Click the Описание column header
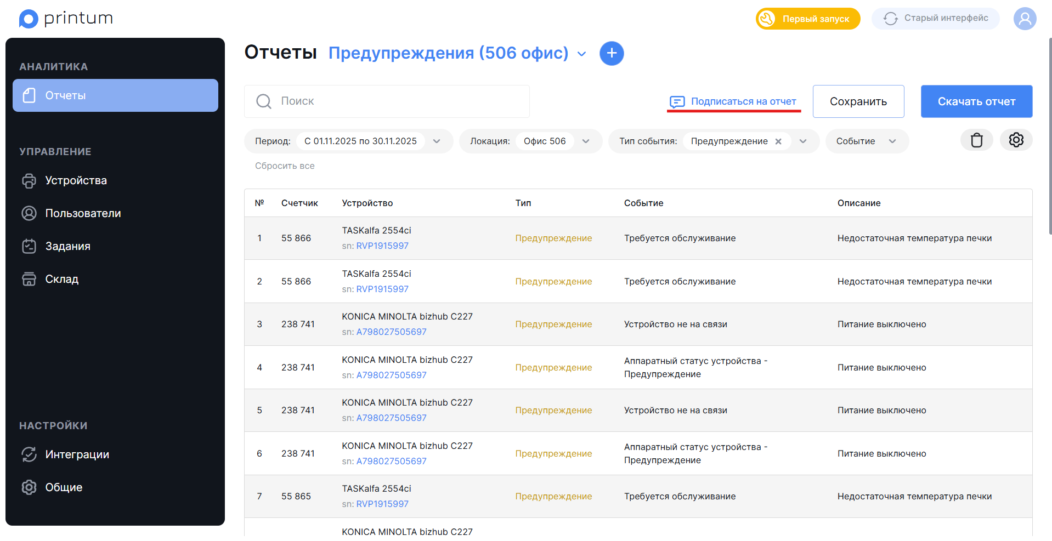Screen dimensions: 1052x541 click(859, 203)
